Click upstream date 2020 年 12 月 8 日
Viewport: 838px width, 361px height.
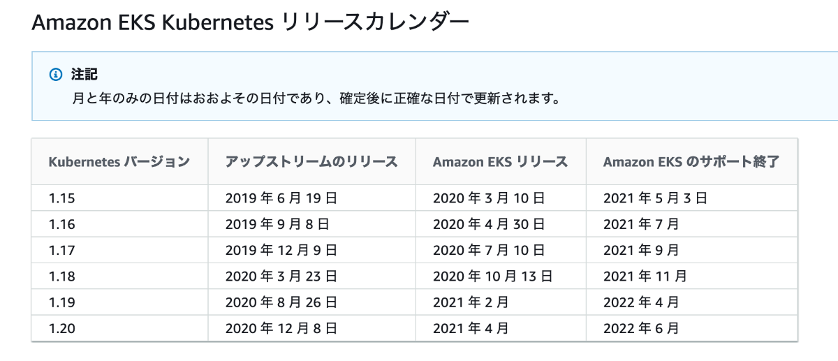281,327
